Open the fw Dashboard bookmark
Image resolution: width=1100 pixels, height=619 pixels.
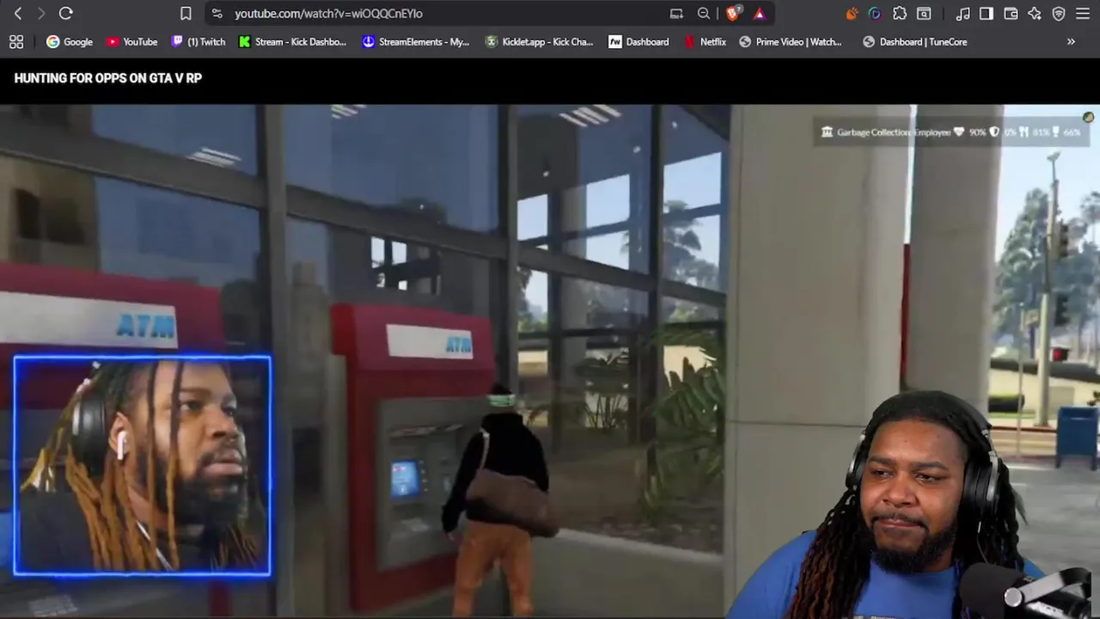tap(639, 41)
